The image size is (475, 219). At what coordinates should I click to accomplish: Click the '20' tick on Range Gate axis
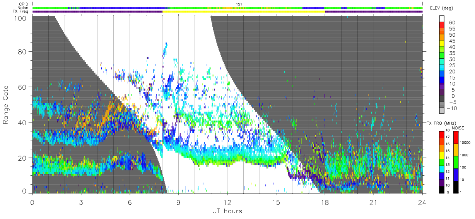pyautogui.click(x=22, y=158)
